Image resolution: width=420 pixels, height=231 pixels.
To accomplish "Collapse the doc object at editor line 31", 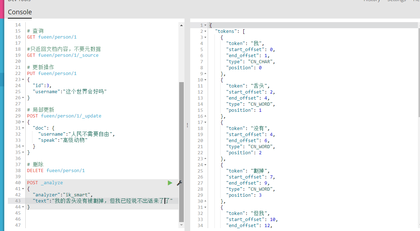I will pos(23,128).
